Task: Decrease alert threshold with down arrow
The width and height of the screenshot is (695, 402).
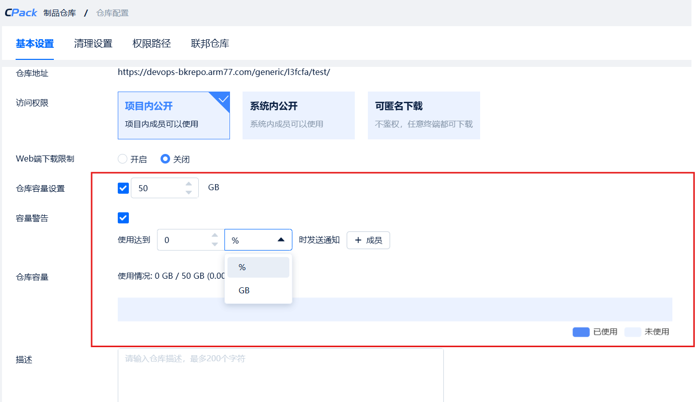Action: pyautogui.click(x=215, y=245)
